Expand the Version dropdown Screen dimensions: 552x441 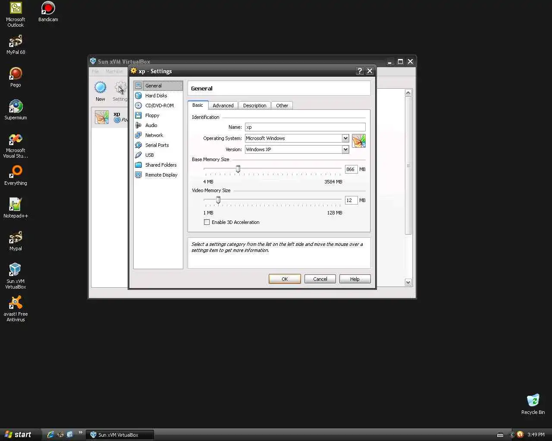[345, 149]
